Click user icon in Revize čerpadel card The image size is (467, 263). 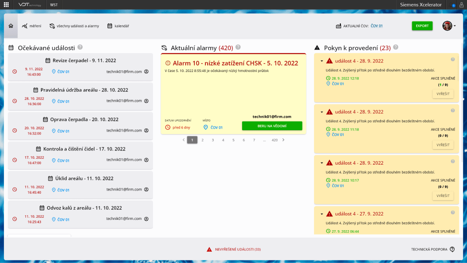(x=146, y=72)
